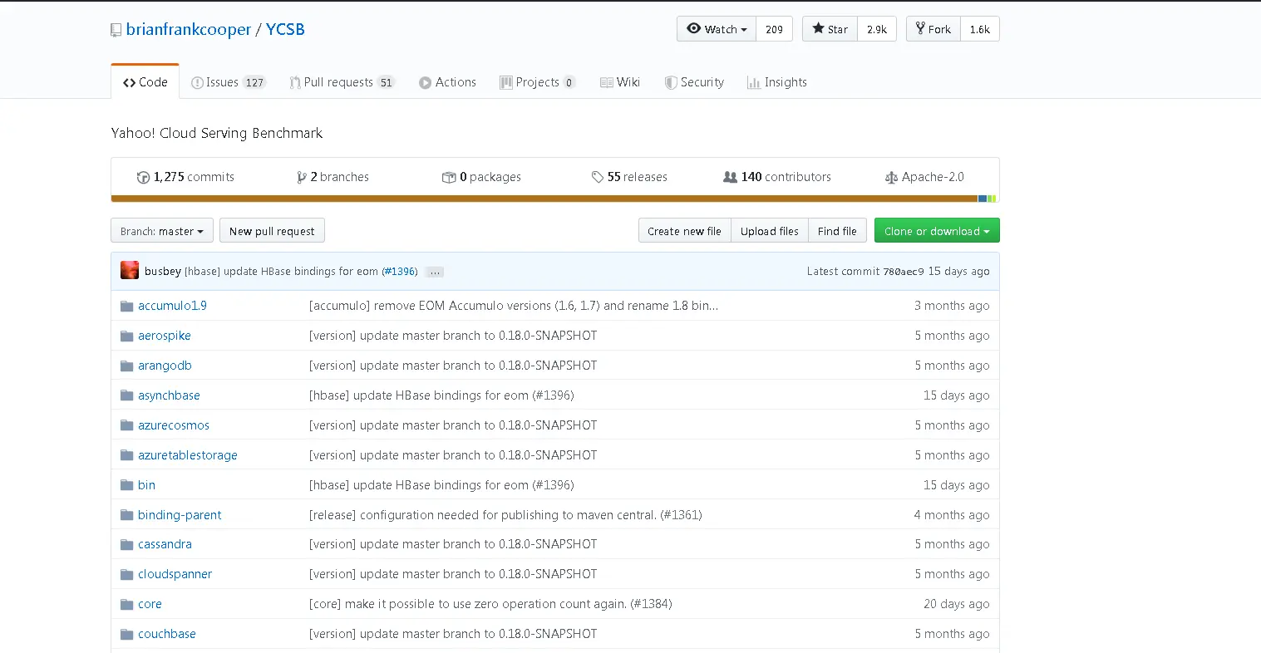Click the folder icon beside cassandra

tap(126, 544)
